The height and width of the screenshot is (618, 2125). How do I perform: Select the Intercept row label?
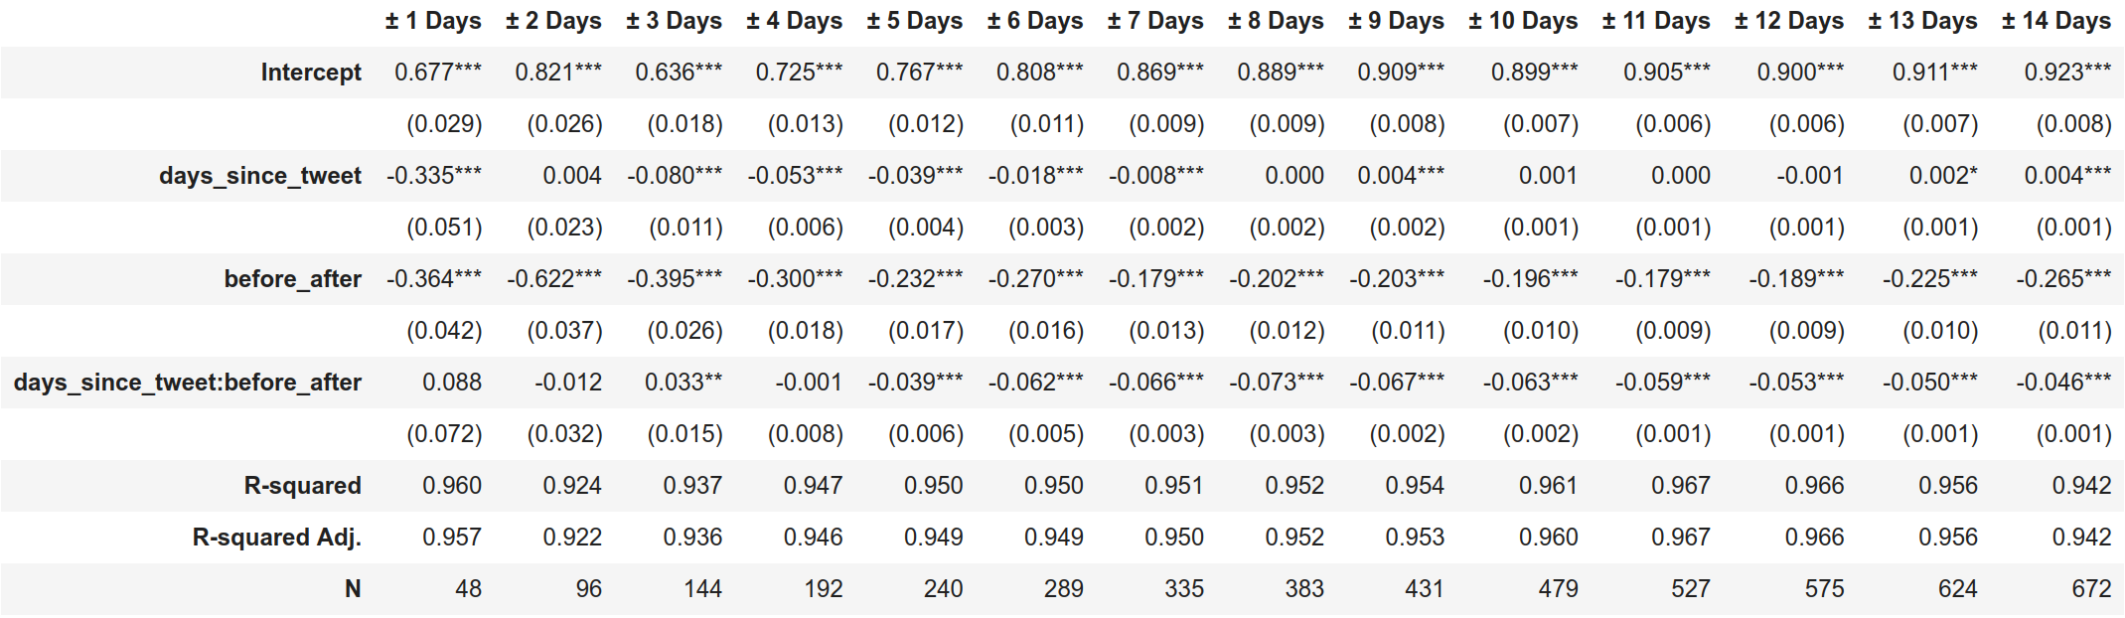pos(311,73)
